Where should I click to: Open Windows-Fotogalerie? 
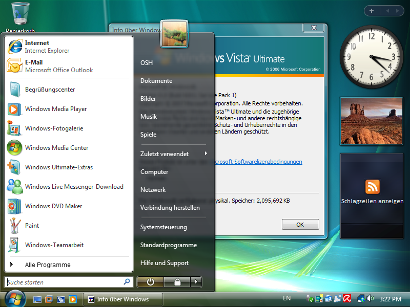tap(53, 128)
